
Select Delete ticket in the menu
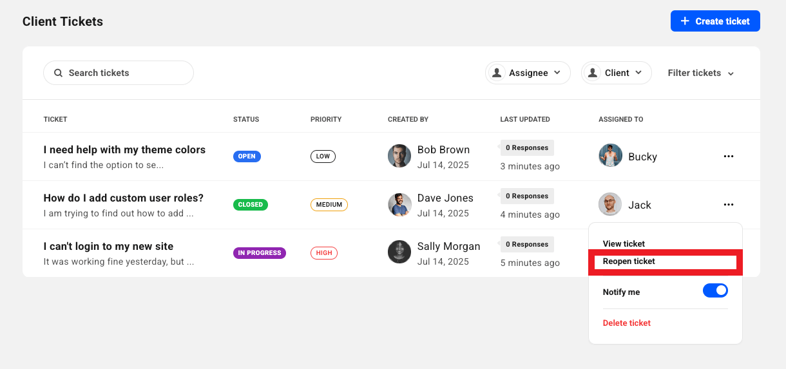click(627, 323)
